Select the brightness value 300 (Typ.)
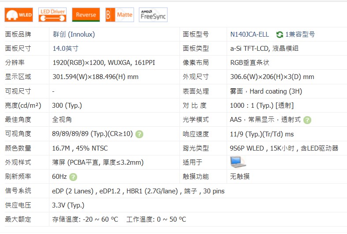The height and width of the screenshot is (234, 347). coord(67,106)
